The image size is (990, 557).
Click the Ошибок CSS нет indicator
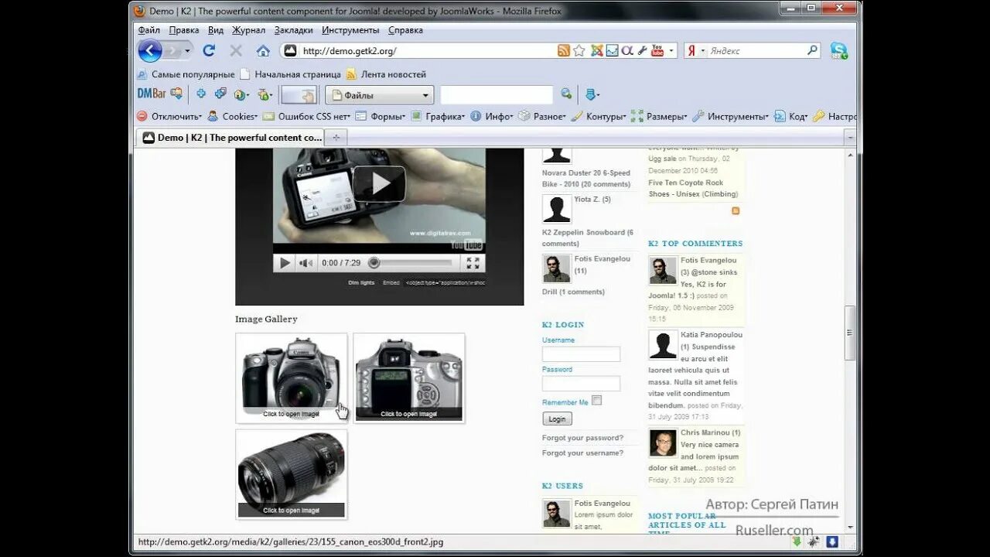pos(306,116)
